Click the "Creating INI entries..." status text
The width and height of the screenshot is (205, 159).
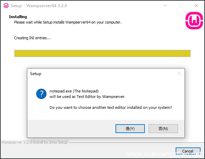click(x=32, y=38)
